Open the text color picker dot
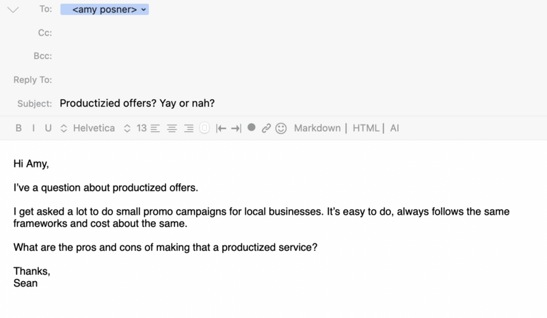Image resolution: width=547 pixels, height=318 pixels. coord(251,127)
